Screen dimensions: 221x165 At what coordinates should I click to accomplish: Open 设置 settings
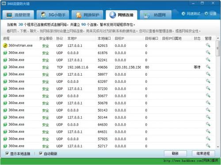click(211, 14)
